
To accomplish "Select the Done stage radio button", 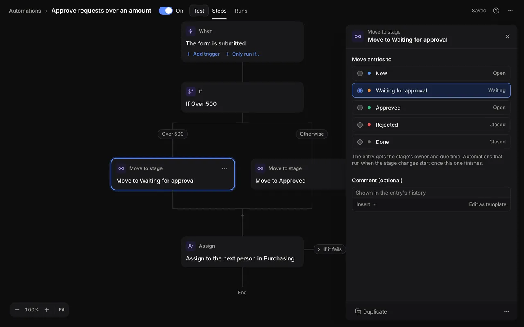I will point(360,142).
